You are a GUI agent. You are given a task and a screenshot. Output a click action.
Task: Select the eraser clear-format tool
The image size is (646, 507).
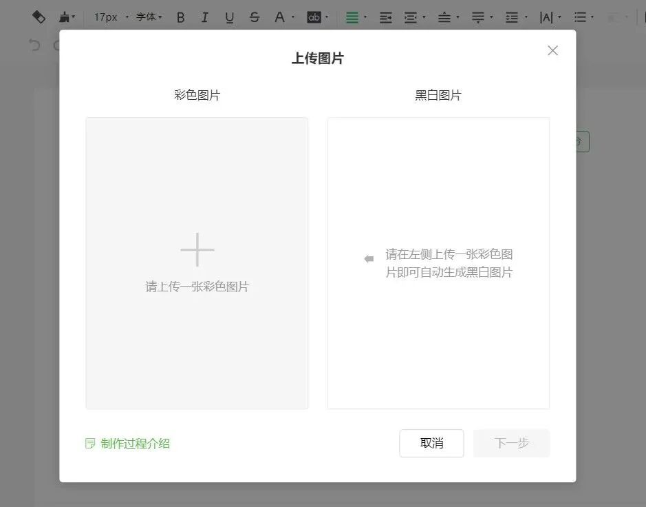[39, 17]
